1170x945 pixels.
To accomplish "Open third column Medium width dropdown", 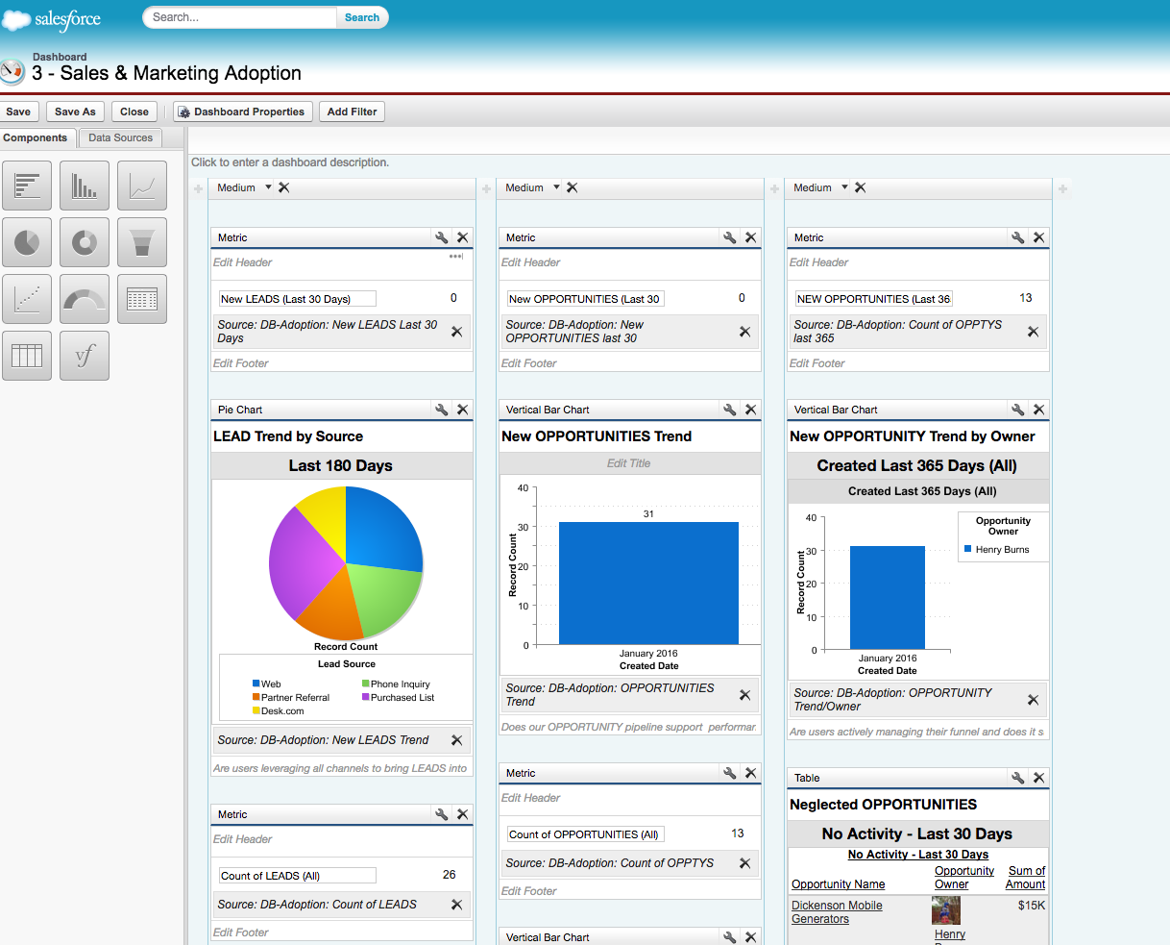I will pos(844,187).
